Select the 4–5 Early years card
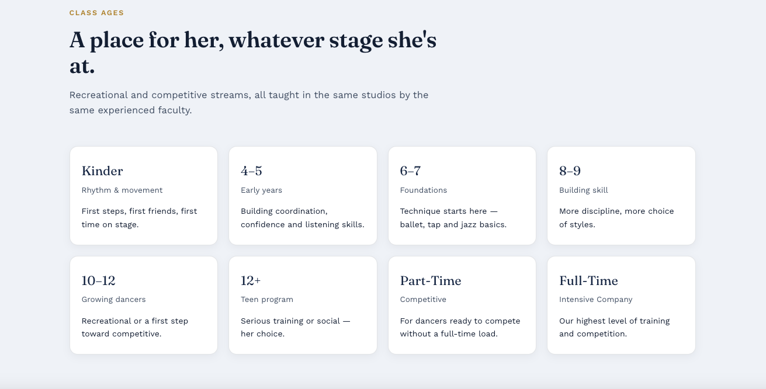This screenshot has width=766, height=389. (303, 196)
